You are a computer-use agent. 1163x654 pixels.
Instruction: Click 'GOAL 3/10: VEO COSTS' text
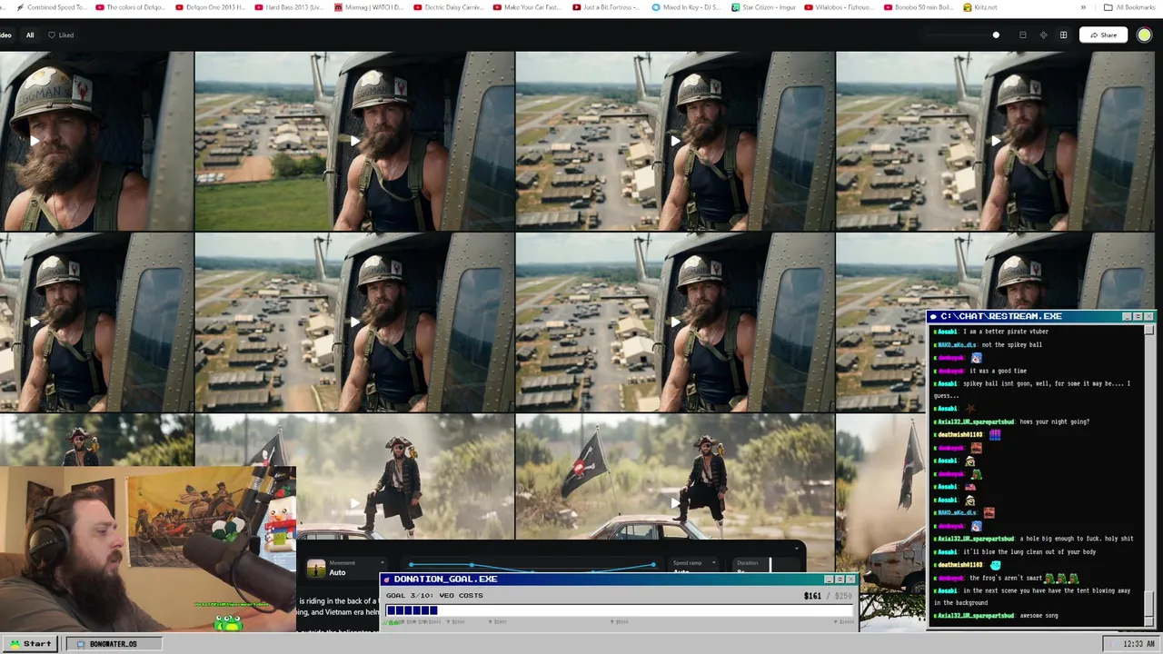[434, 596]
